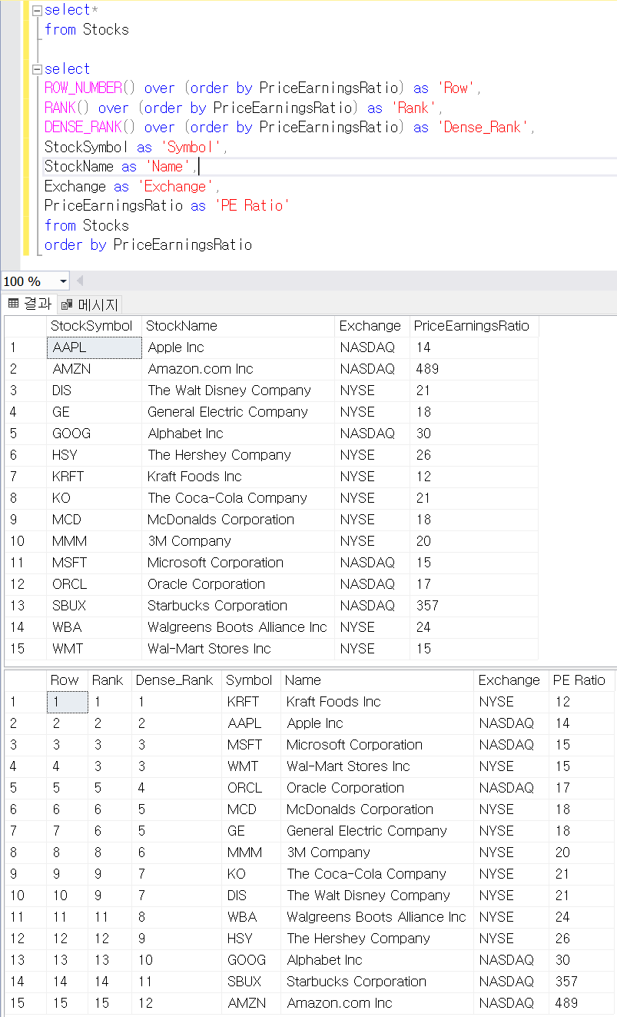617x1017 pixels.
Task: Select the Dense_Rank column header
Action: [x=176, y=680]
